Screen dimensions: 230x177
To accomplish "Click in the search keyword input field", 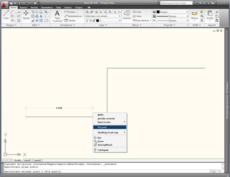I will [176, 3].
